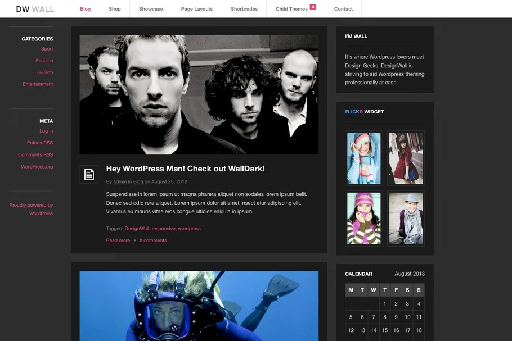
Task: Select the Hi-Tech category
Action: [44, 72]
